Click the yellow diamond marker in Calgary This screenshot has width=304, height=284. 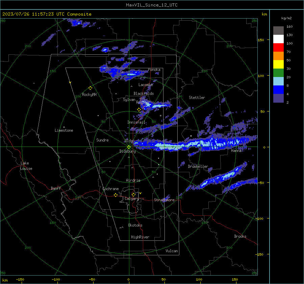pyautogui.click(x=133, y=195)
